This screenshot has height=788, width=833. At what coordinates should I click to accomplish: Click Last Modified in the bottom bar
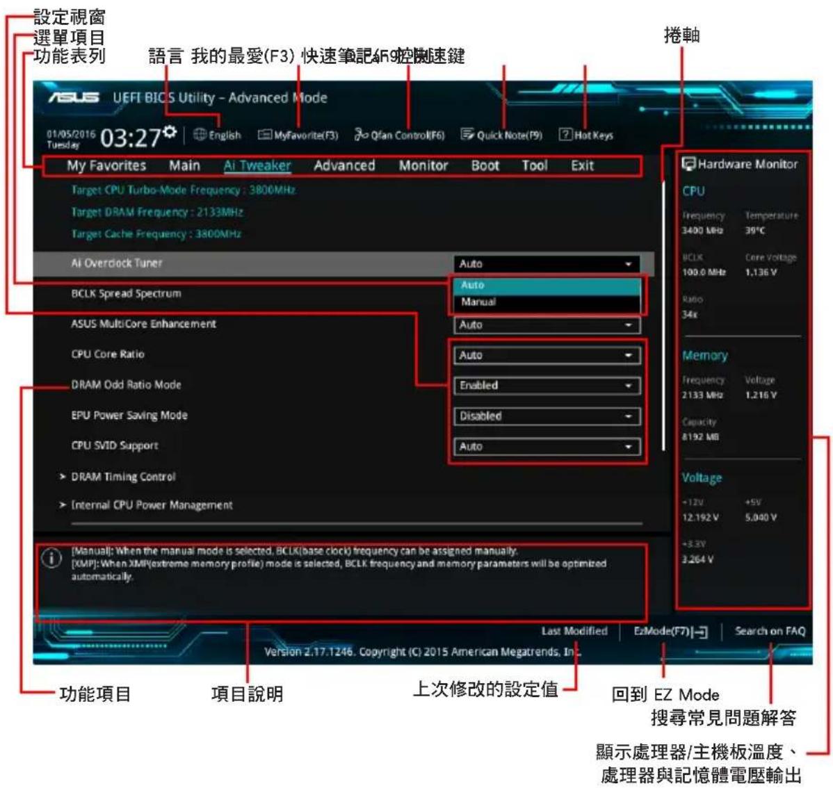pos(574,631)
